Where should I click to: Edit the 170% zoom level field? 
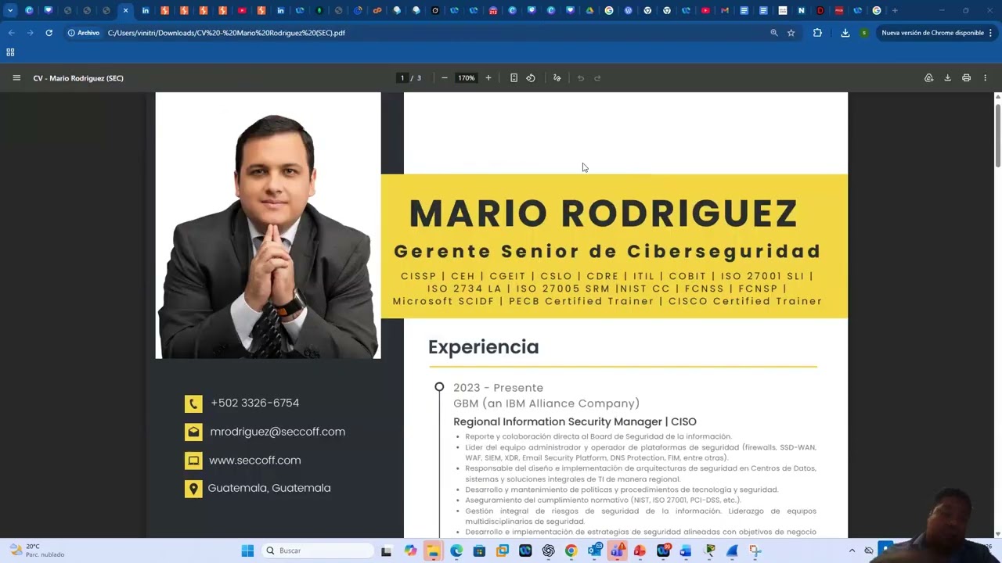pos(467,78)
